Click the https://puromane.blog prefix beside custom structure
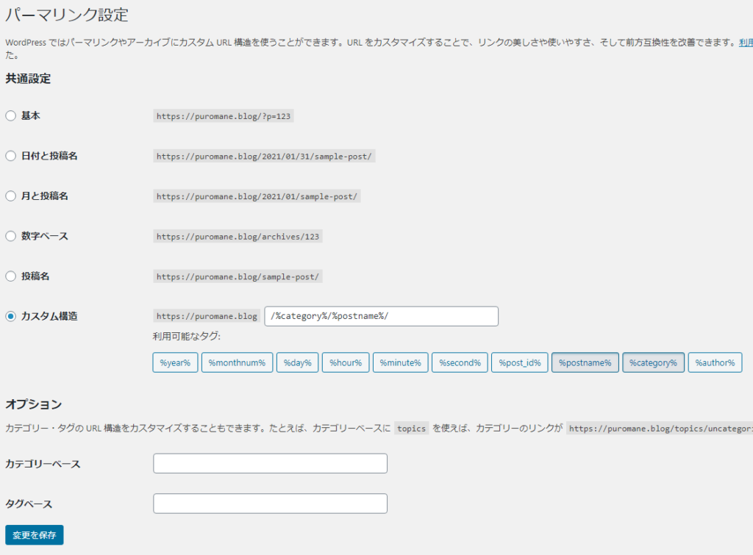 pos(207,316)
